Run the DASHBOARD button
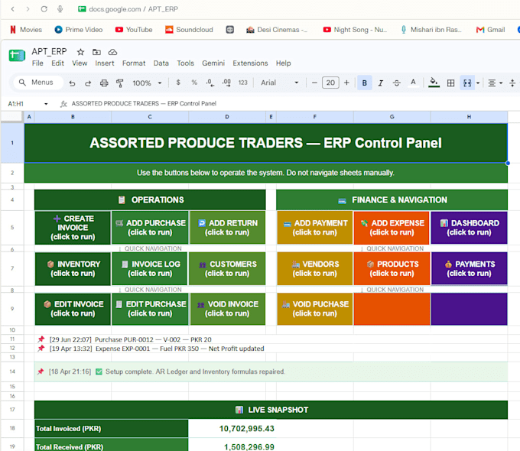The width and height of the screenshot is (520, 451). (469, 228)
